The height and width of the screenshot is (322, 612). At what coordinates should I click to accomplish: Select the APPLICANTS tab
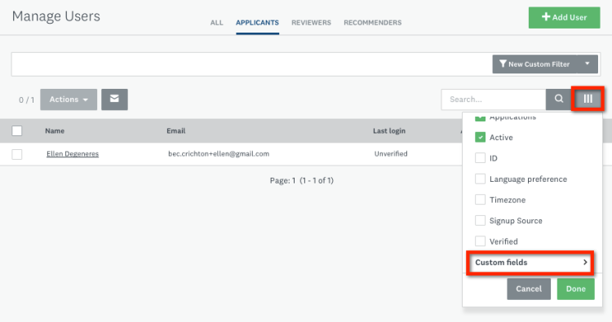point(257,23)
